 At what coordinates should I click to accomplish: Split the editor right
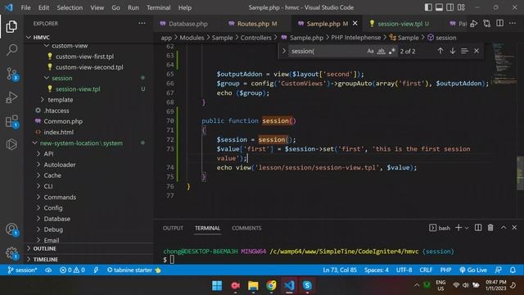point(500,24)
